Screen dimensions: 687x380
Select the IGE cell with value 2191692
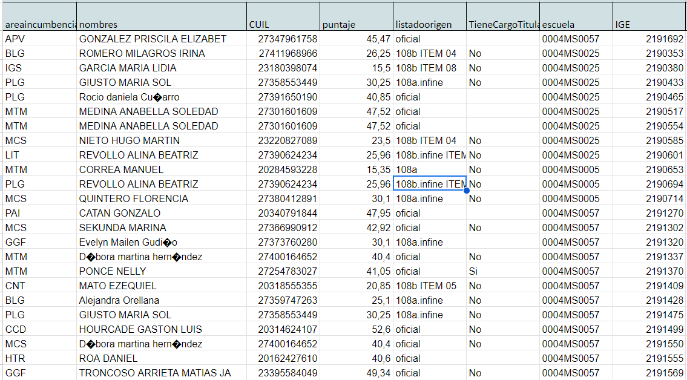tap(649, 39)
